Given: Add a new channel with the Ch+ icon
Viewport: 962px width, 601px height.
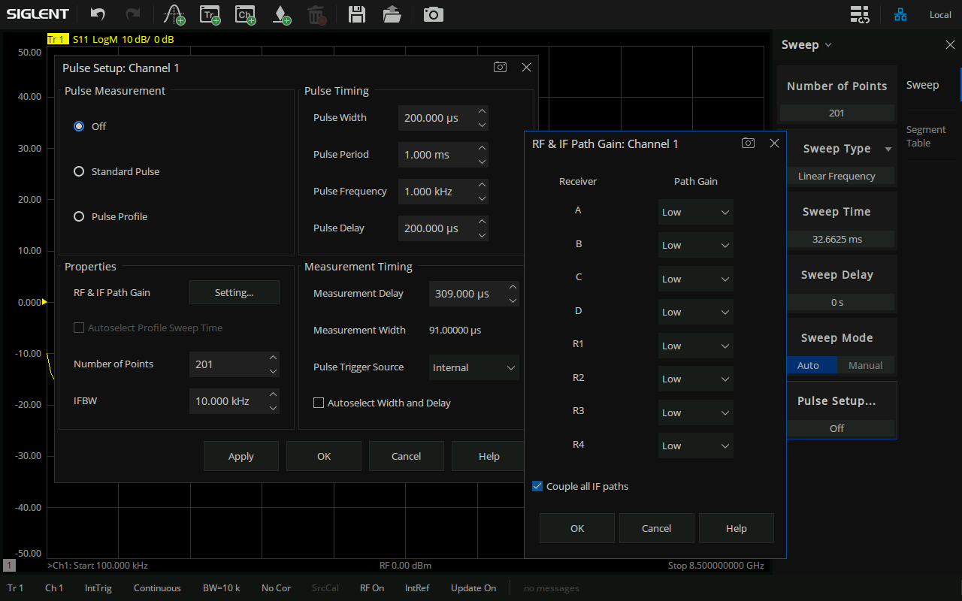Looking at the screenshot, I should [244, 14].
